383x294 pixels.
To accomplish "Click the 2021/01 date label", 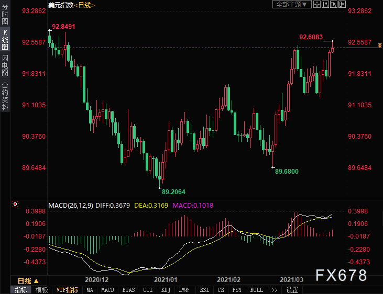I will pos(166,279).
